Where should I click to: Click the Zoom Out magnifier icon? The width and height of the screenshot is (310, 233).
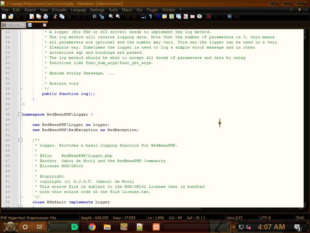point(118,16)
